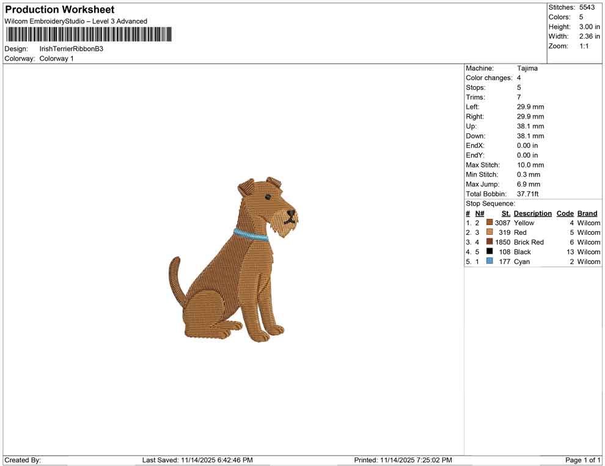Click the Production Worksheet title
Viewport: 605px width, 466px height.
coord(59,10)
